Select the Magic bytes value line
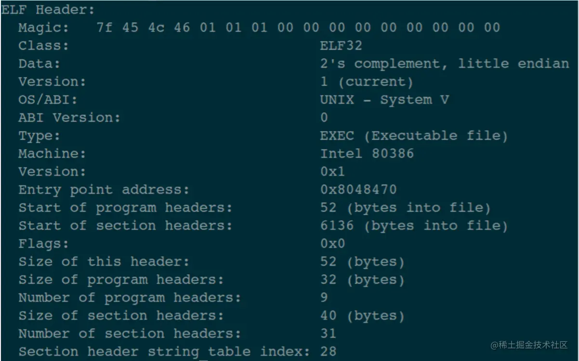 [x=299, y=27]
